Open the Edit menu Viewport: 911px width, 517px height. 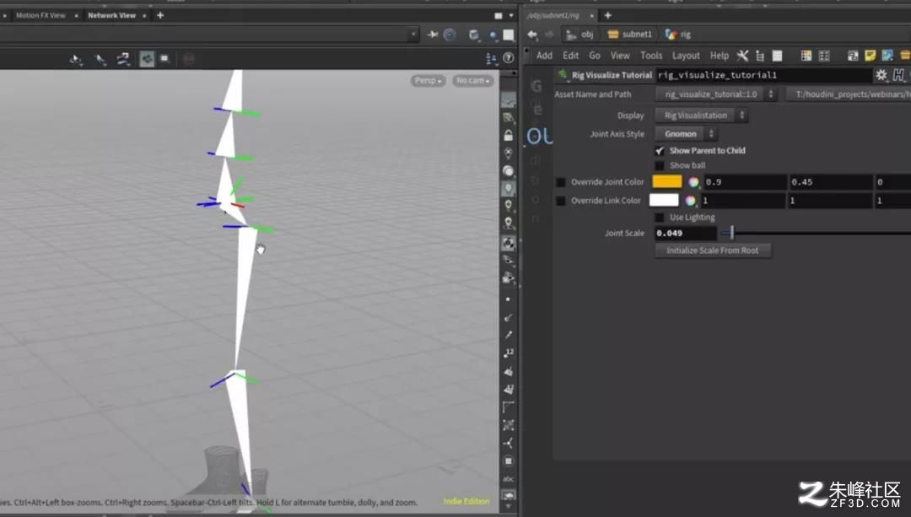point(570,56)
